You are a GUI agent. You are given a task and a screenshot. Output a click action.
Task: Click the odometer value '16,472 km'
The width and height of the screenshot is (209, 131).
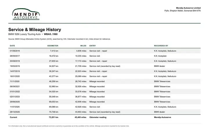[x=54, y=56]
